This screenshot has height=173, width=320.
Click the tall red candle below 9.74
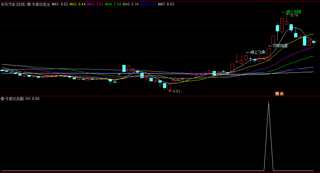coord(282,25)
